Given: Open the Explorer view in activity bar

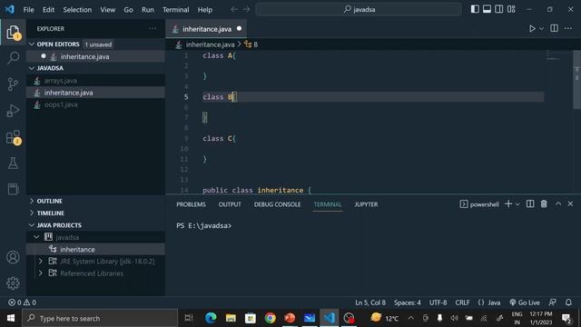Looking at the screenshot, I should click(13, 33).
